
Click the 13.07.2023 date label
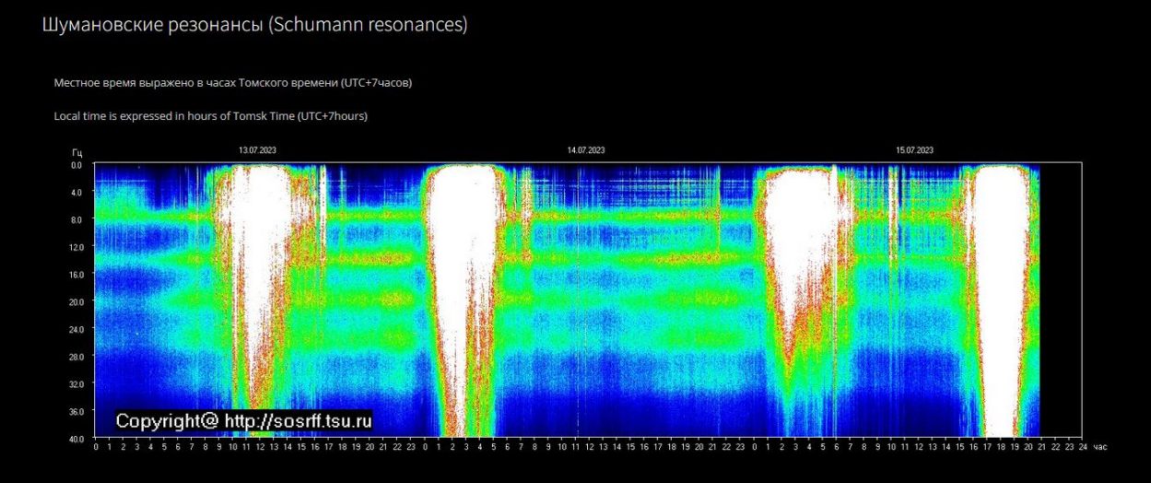pyautogui.click(x=257, y=150)
